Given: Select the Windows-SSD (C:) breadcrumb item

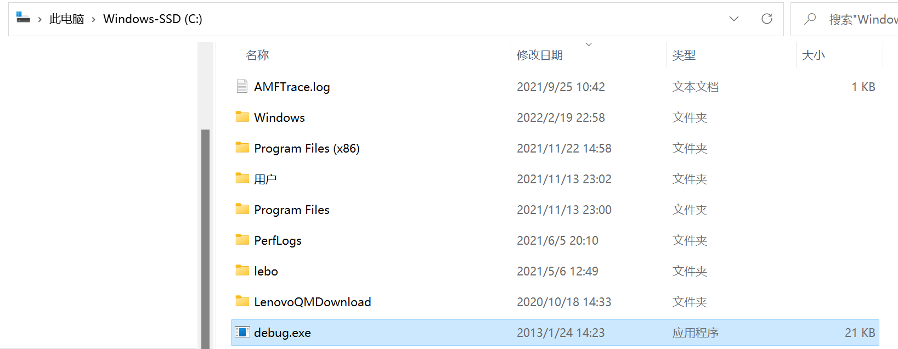Looking at the screenshot, I should [152, 17].
